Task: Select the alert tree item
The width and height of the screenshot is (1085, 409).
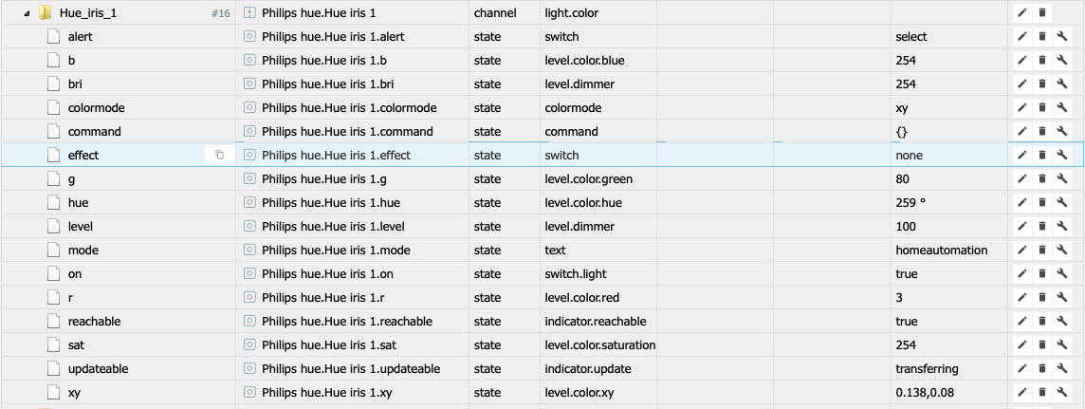Action: coord(81,37)
